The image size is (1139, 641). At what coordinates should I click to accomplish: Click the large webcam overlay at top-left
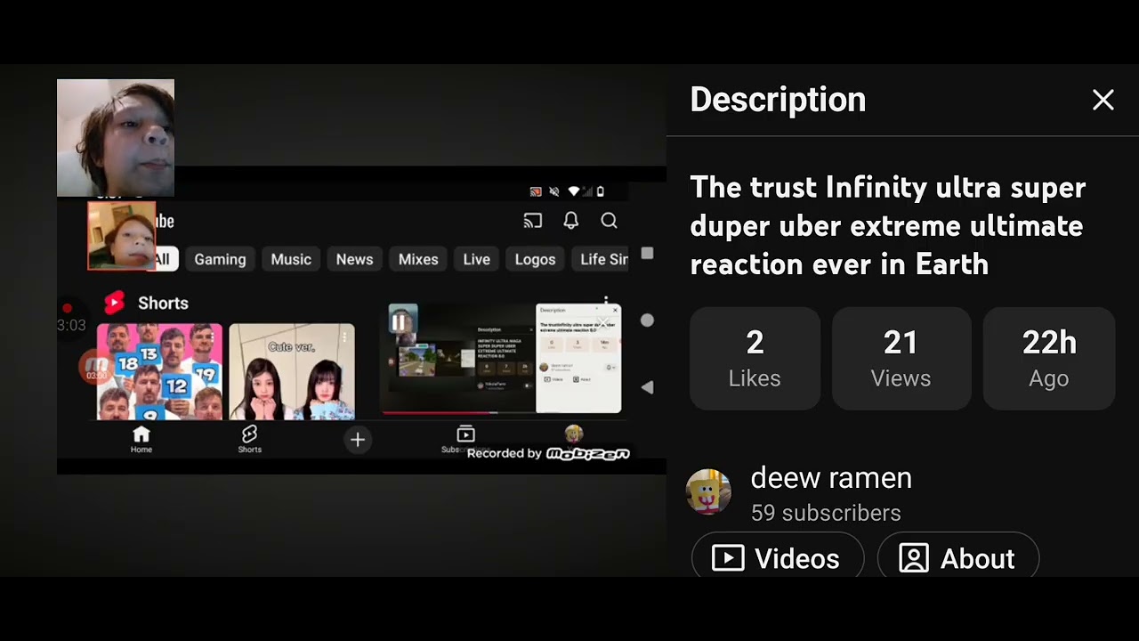116,138
